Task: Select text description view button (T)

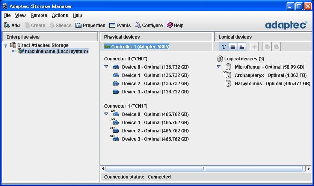Action: click(223, 47)
